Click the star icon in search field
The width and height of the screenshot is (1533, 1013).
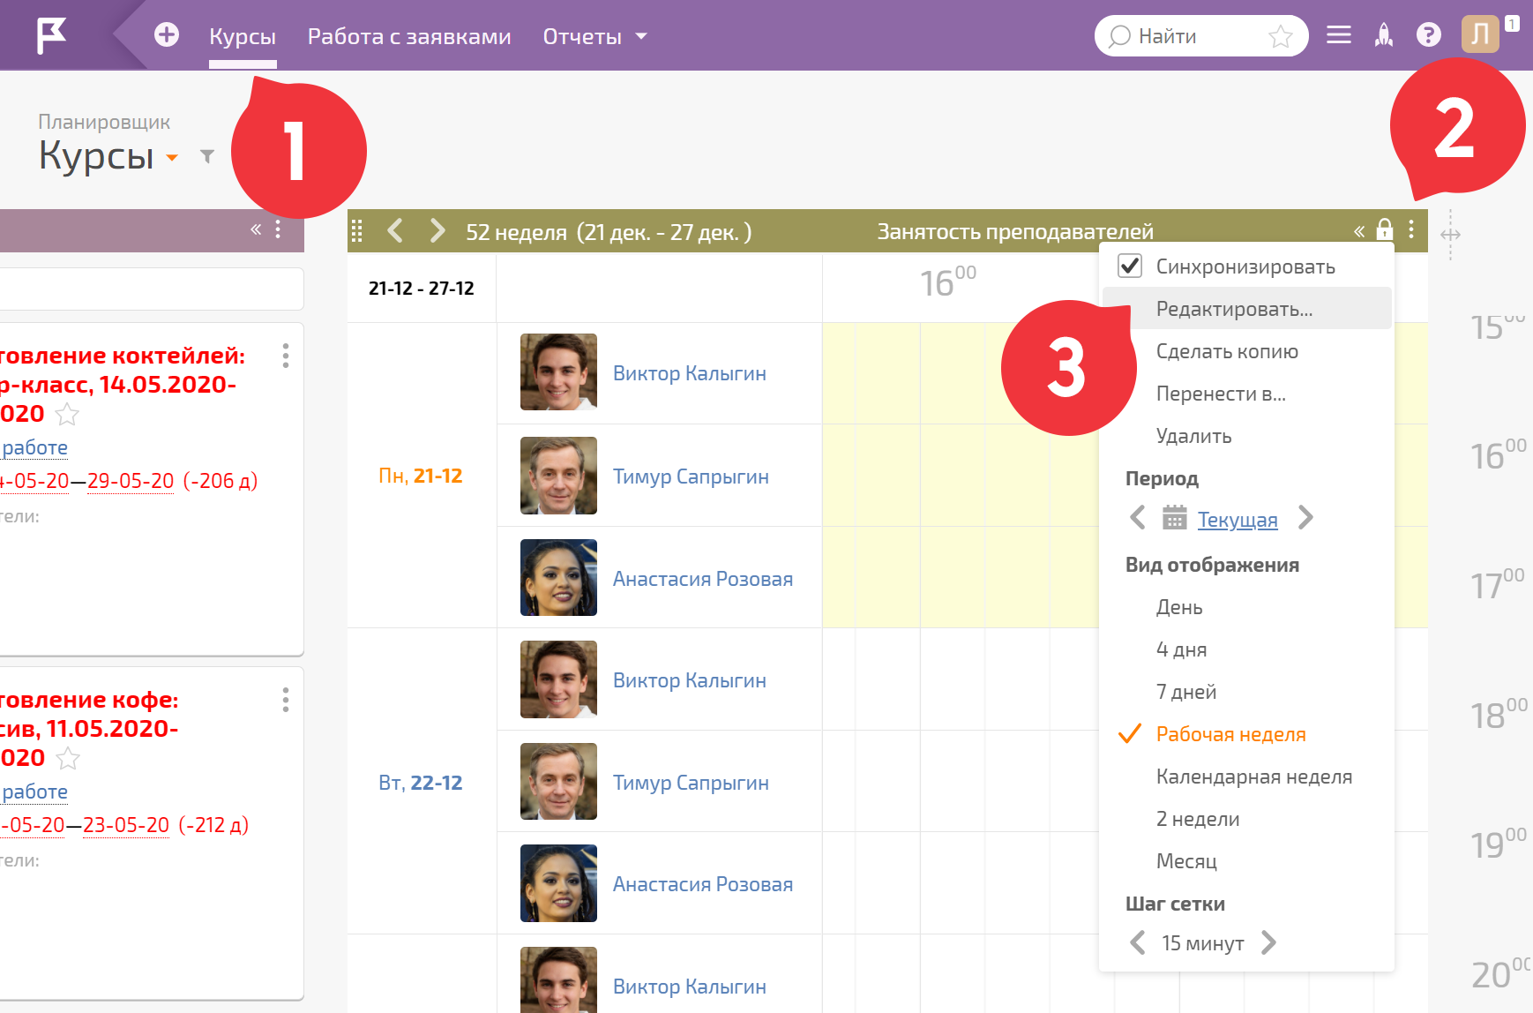(x=1280, y=36)
